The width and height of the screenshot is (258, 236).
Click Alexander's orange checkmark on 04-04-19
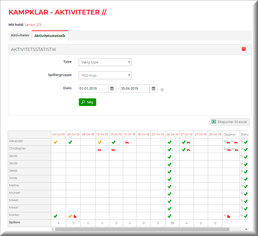point(55,142)
